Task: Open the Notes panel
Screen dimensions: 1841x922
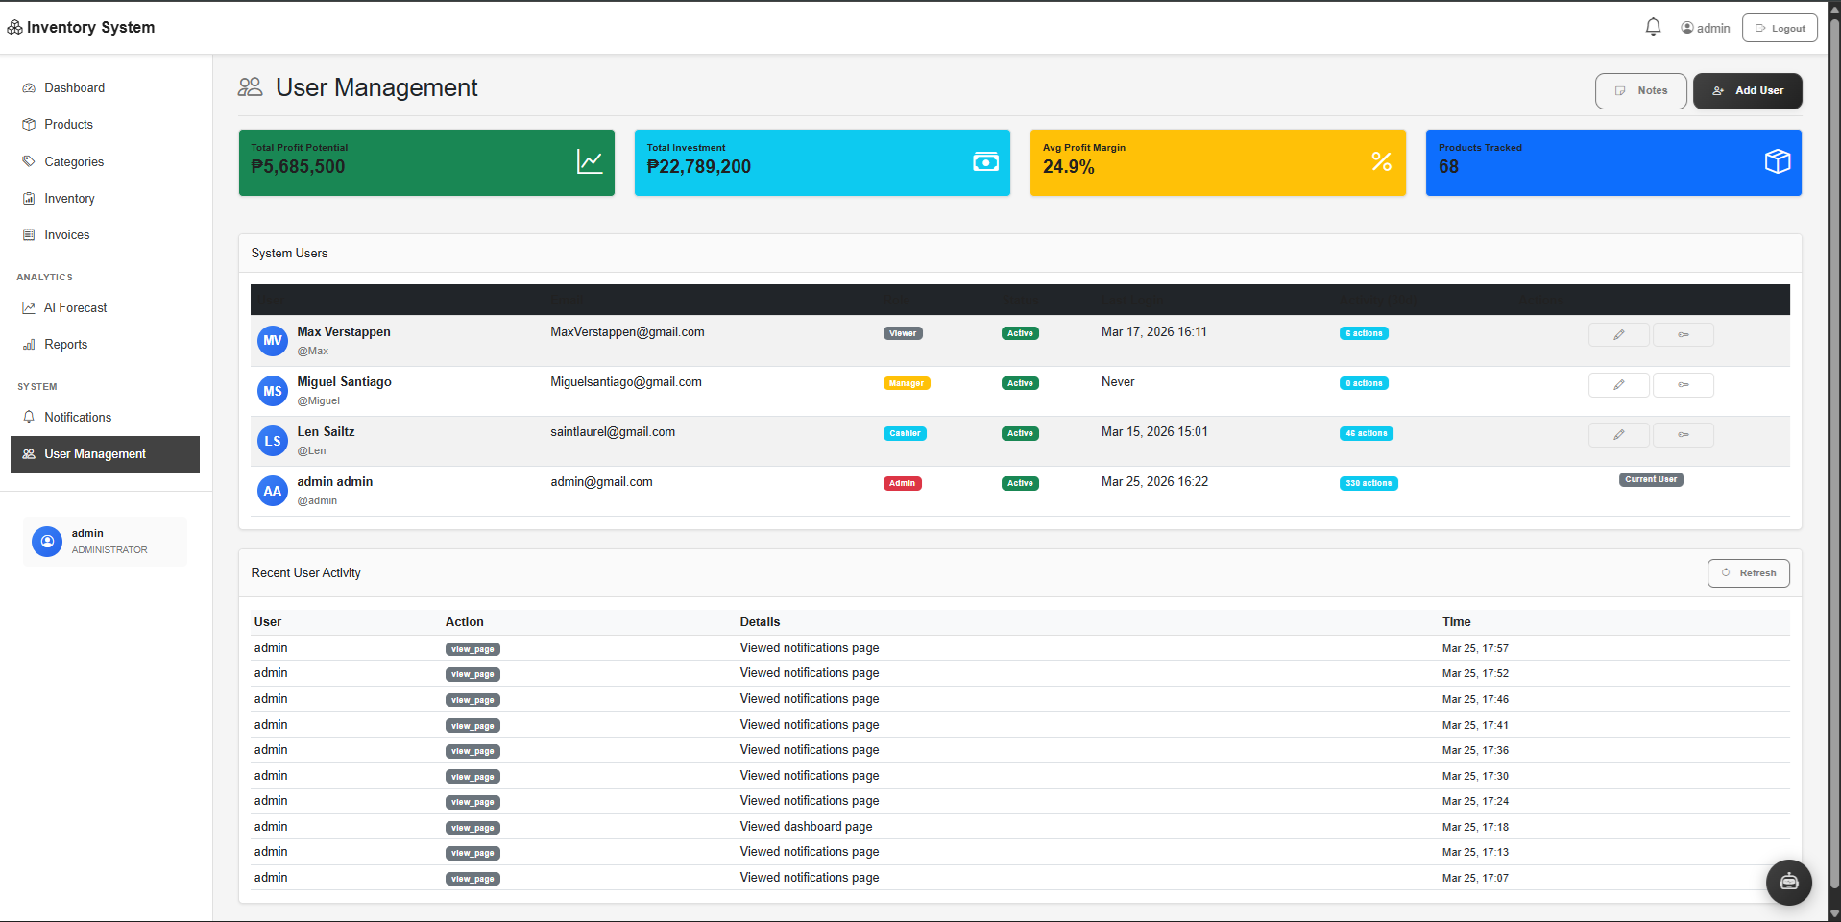Action: coord(1640,90)
